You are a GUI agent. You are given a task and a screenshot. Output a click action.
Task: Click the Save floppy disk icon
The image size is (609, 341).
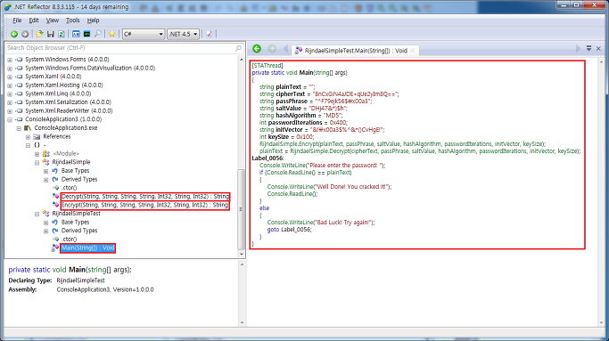51,34
